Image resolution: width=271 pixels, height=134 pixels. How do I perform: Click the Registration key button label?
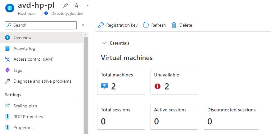[122, 25]
